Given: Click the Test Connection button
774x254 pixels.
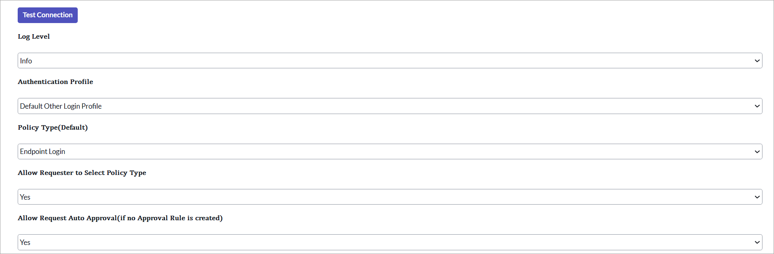Looking at the screenshot, I should tap(48, 15).
